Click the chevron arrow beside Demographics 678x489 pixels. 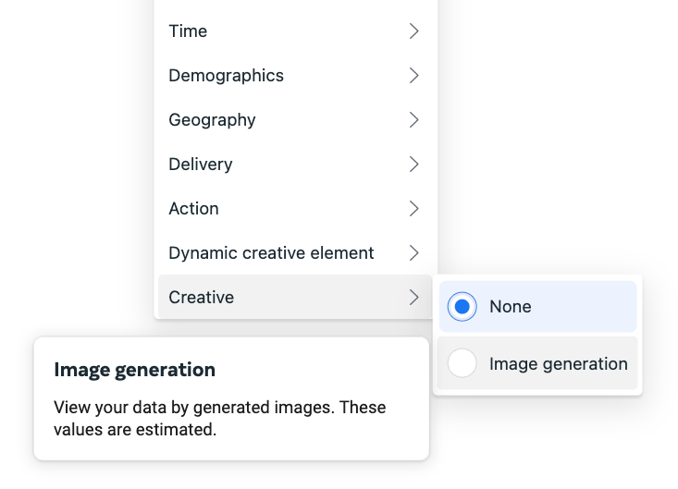coord(413,76)
